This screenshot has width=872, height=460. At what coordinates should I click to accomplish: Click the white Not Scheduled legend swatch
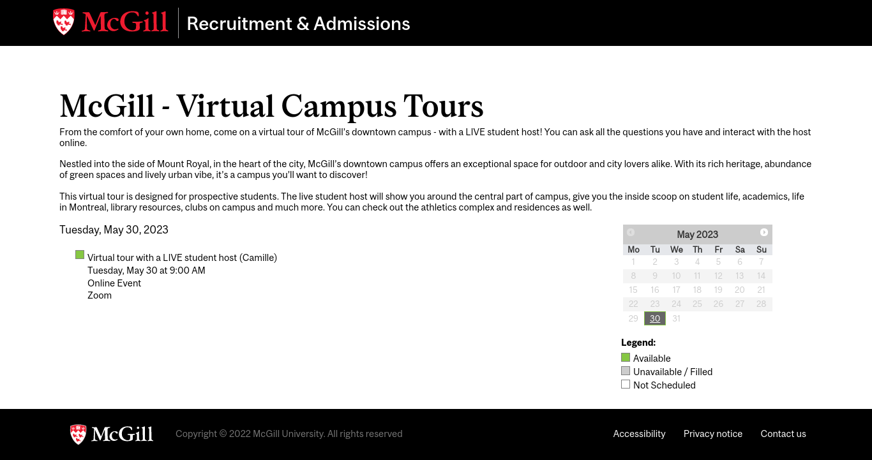point(626,384)
